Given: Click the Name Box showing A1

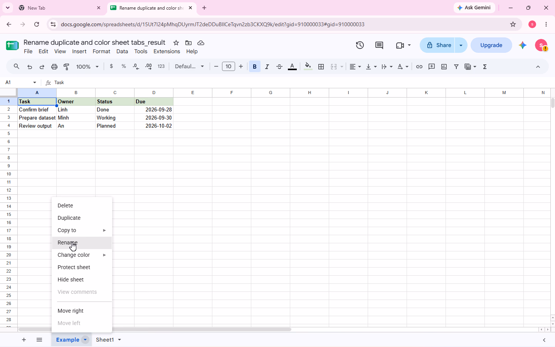Looking at the screenshot, I should [x=21, y=83].
